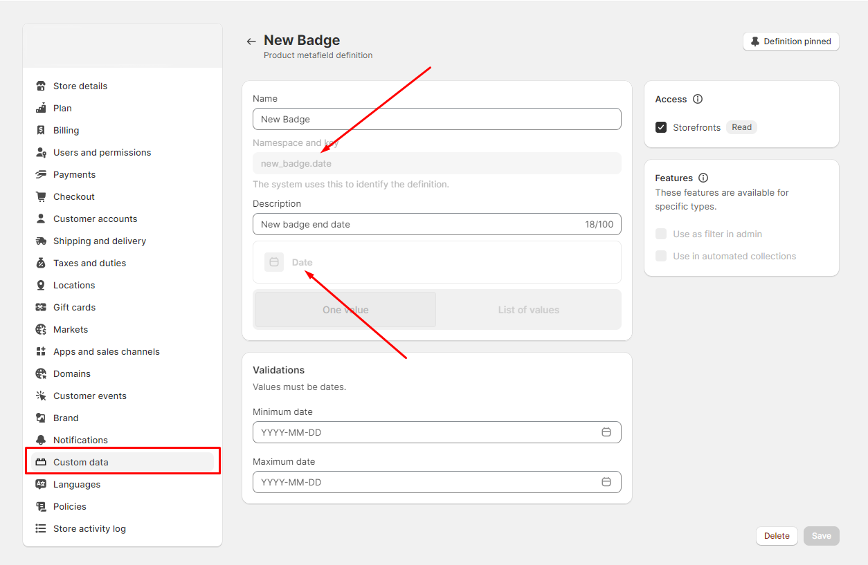Screen dimensions: 868x565
Task: Click the Definition pinned button
Action: (790, 41)
